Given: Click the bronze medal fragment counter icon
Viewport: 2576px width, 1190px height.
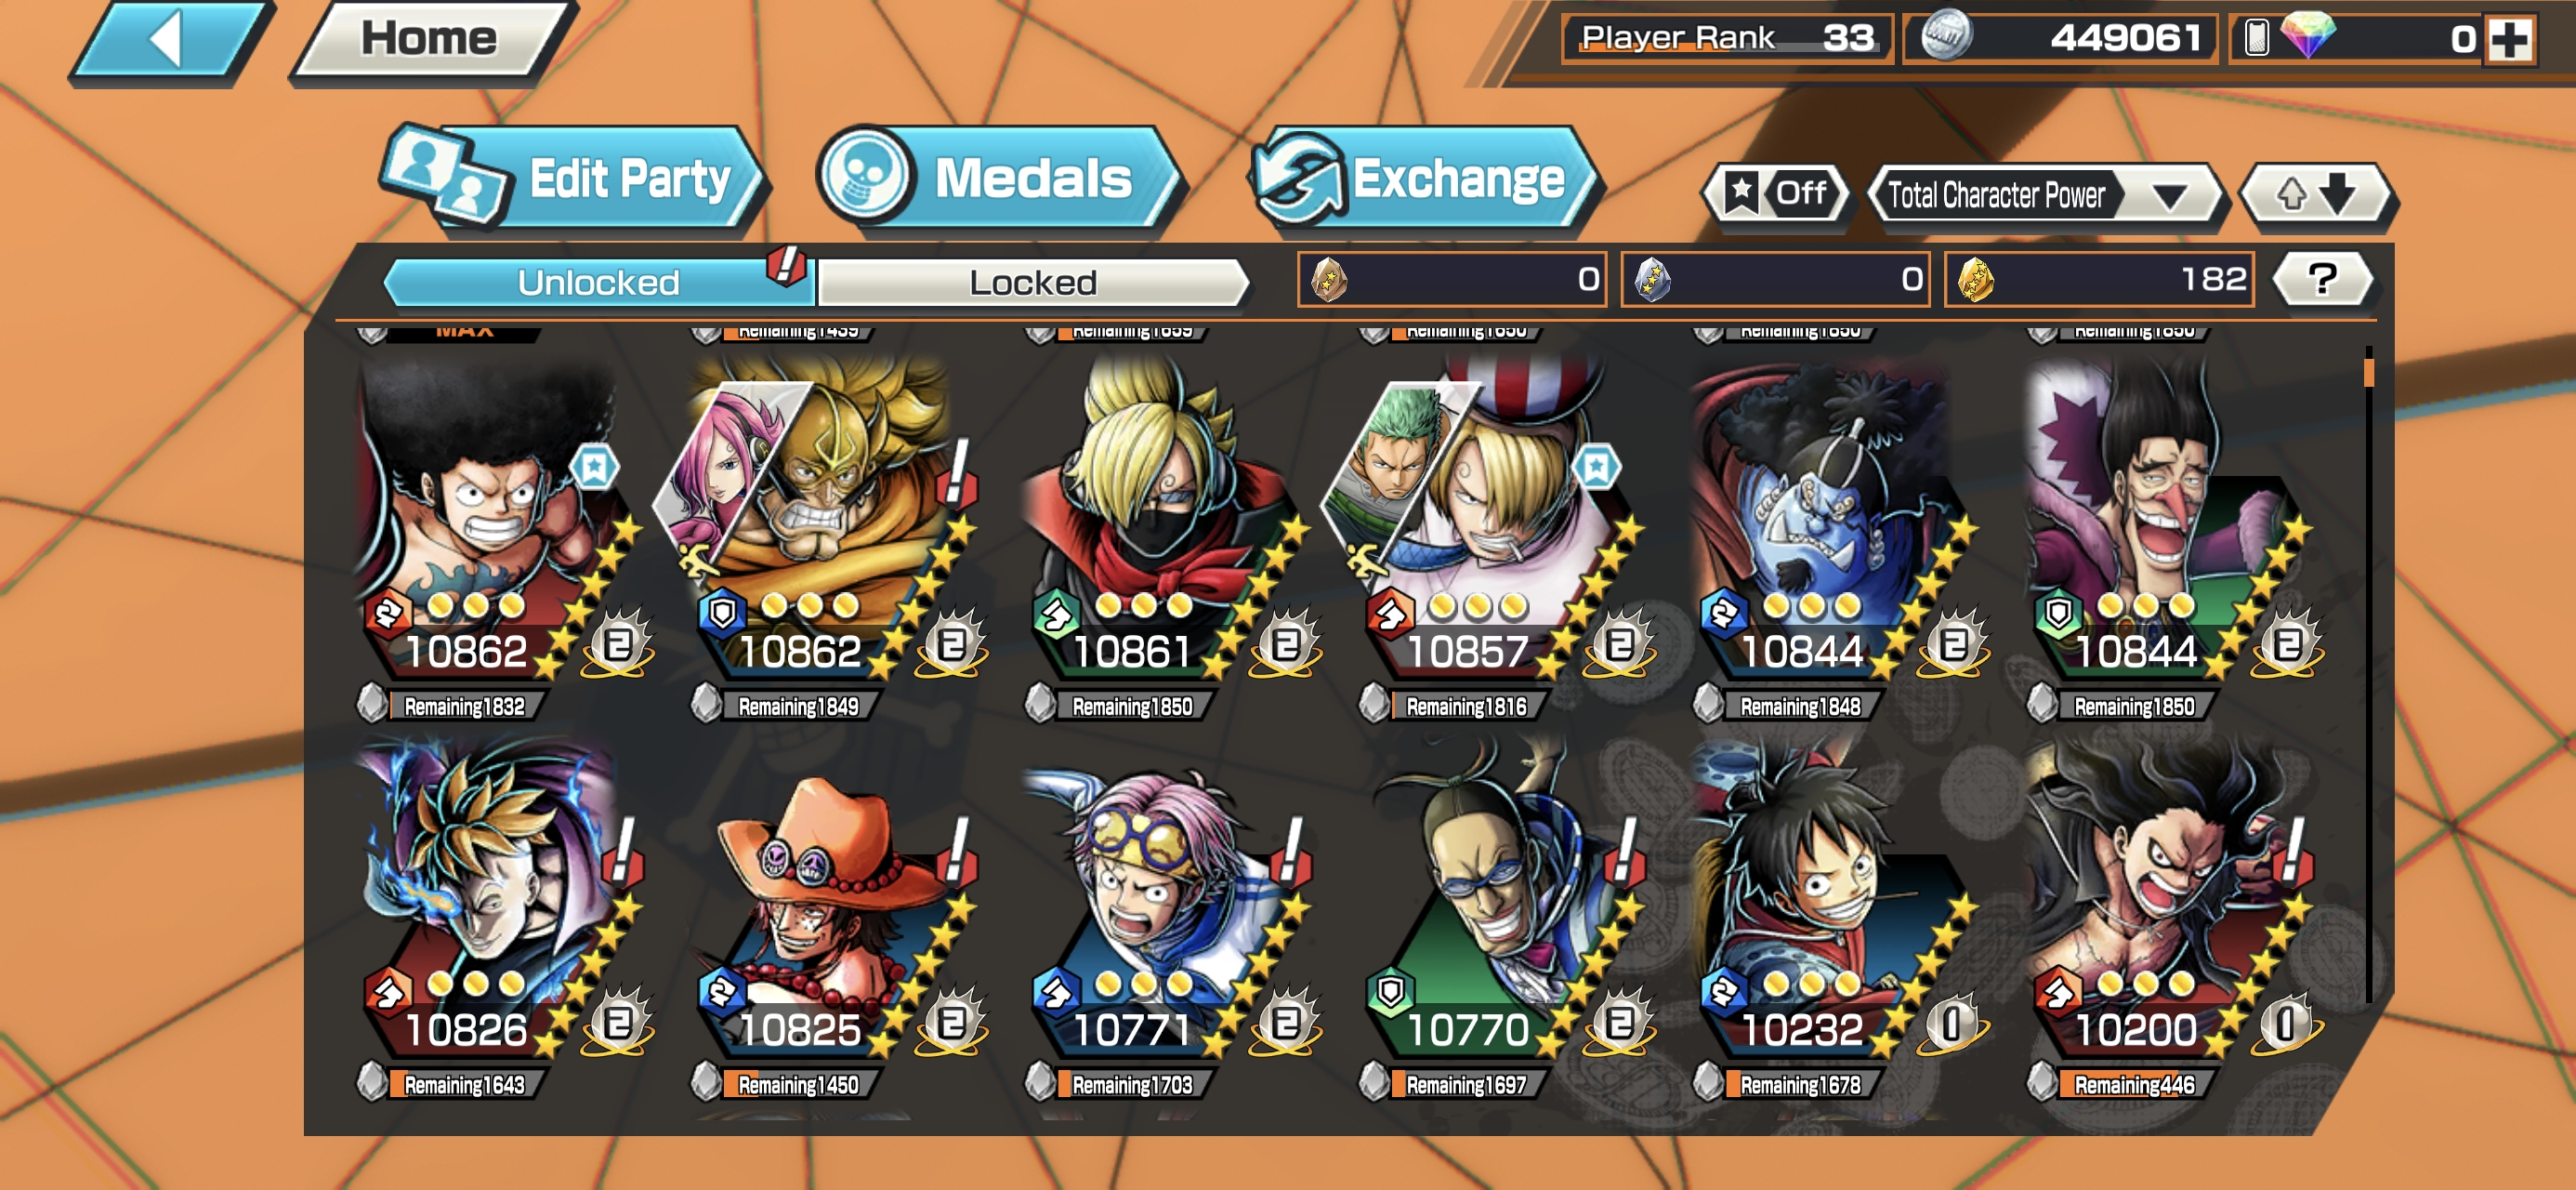Looking at the screenshot, I should pyautogui.click(x=1329, y=279).
